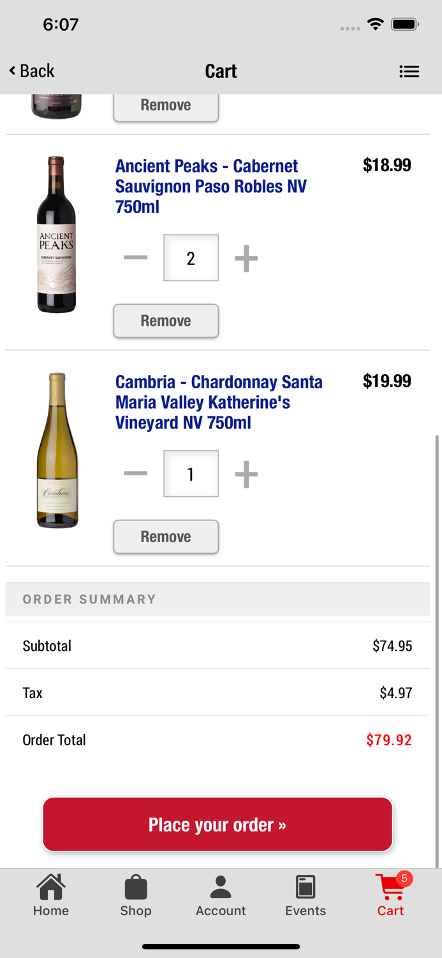Decrease Ancient Peaks quantity with minus

tap(135, 258)
